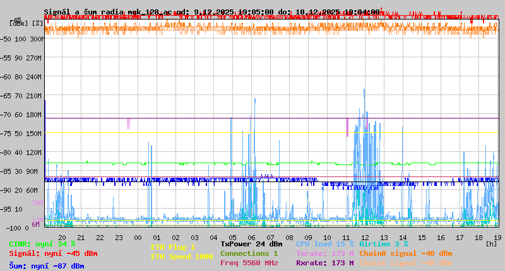Click hour '19' at the time axis end

(498, 238)
